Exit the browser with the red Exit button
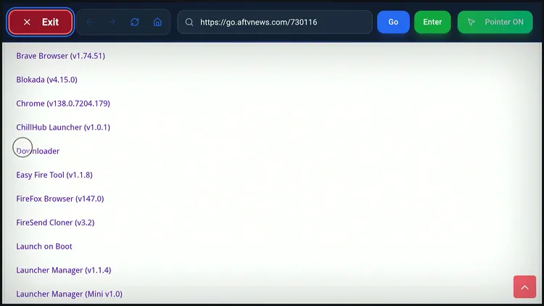 click(40, 22)
